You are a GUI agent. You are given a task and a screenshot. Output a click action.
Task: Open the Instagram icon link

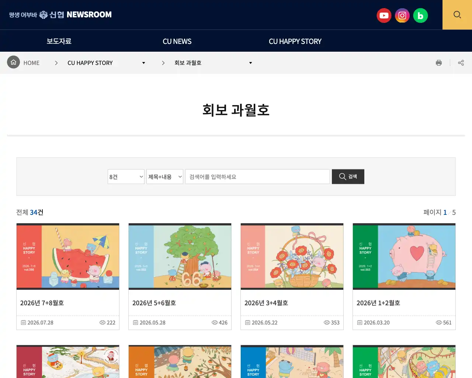402,16
